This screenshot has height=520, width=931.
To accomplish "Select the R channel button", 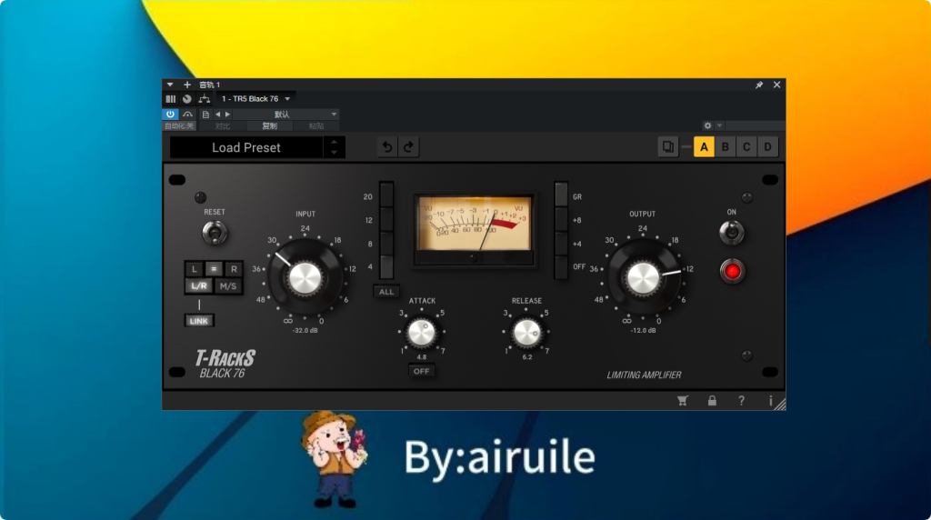I will pyautogui.click(x=234, y=269).
